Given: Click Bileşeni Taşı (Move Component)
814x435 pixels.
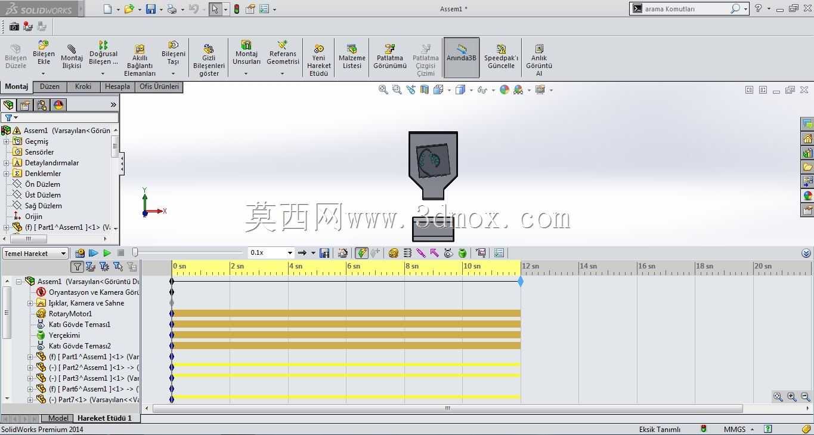Looking at the screenshot, I should 173,53.
